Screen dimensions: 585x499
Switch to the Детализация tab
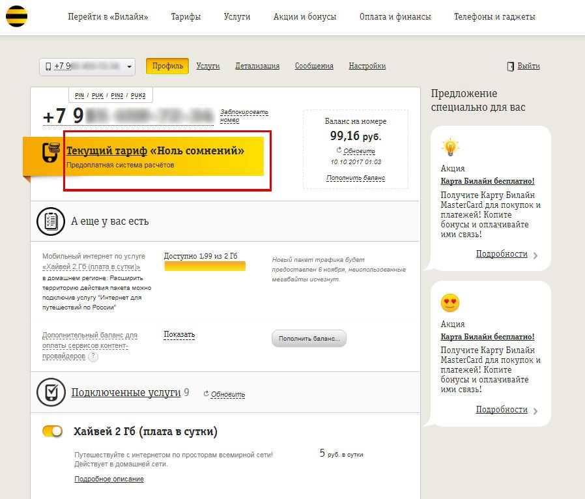click(257, 66)
